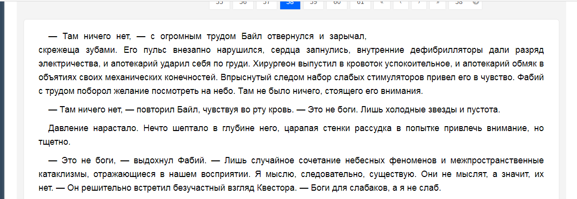The width and height of the screenshot is (577, 199).
Task: Navigate to page 60 in pagination
Action: pos(337,3)
